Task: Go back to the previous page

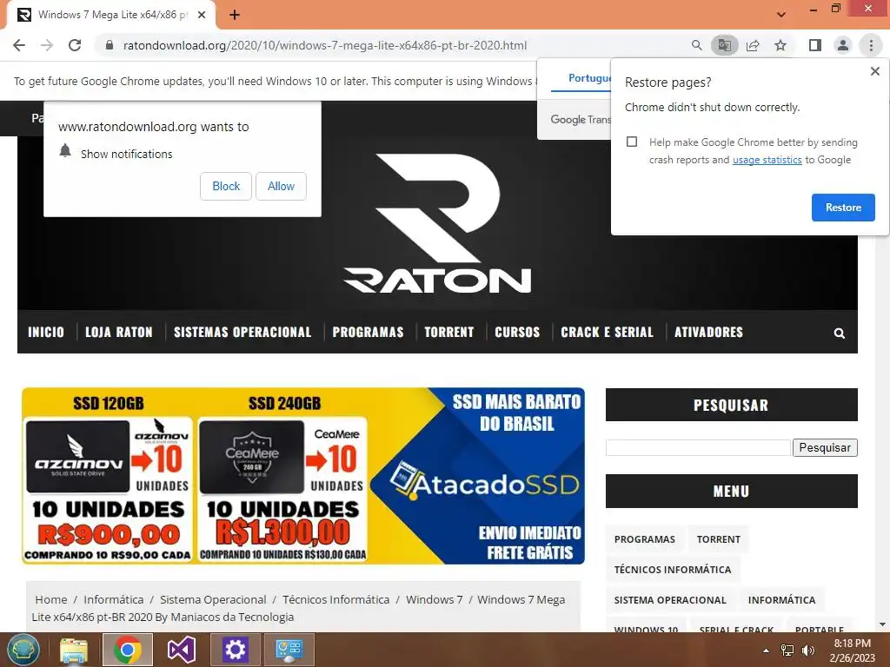Action: click(19, 45)
